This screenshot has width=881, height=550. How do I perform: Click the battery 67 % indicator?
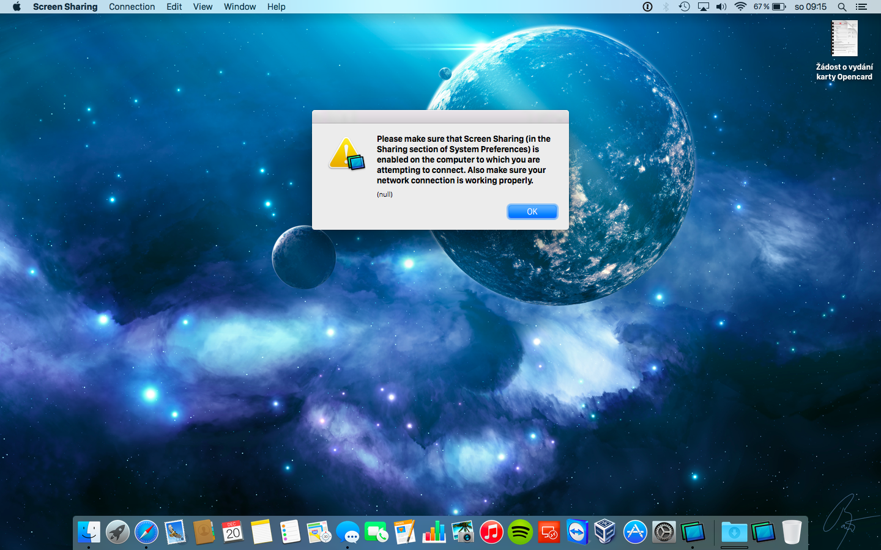point(770,7)
